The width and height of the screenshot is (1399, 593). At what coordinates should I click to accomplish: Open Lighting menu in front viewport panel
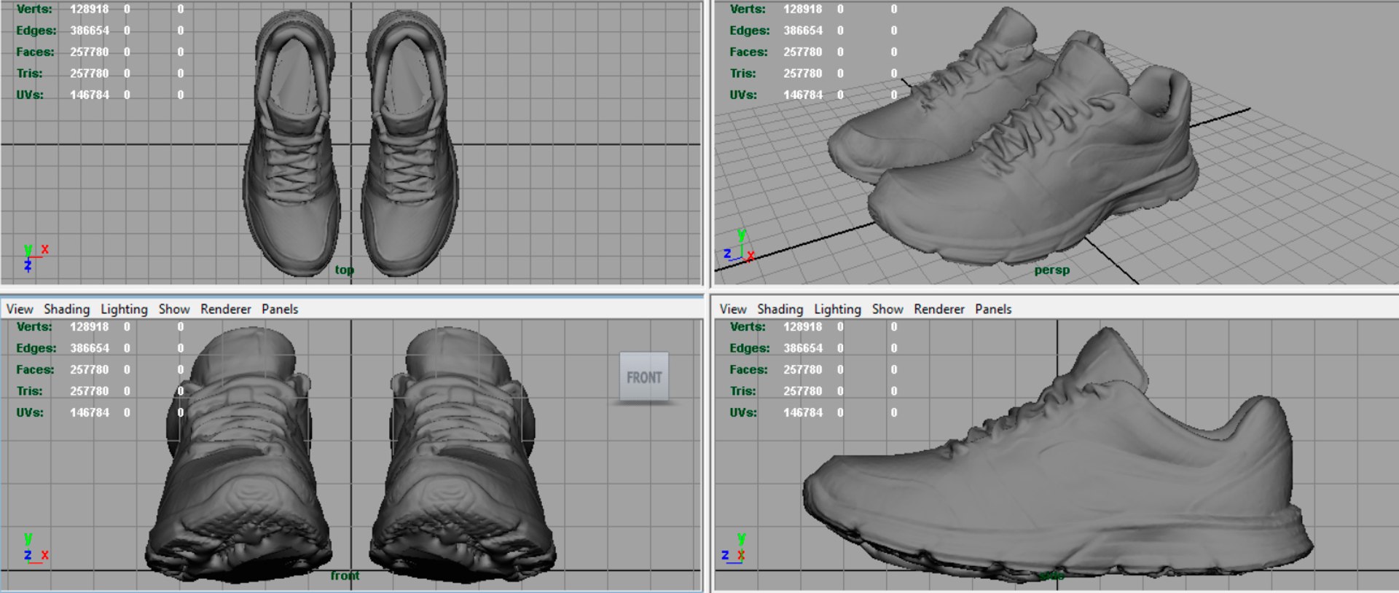(124, 309)
